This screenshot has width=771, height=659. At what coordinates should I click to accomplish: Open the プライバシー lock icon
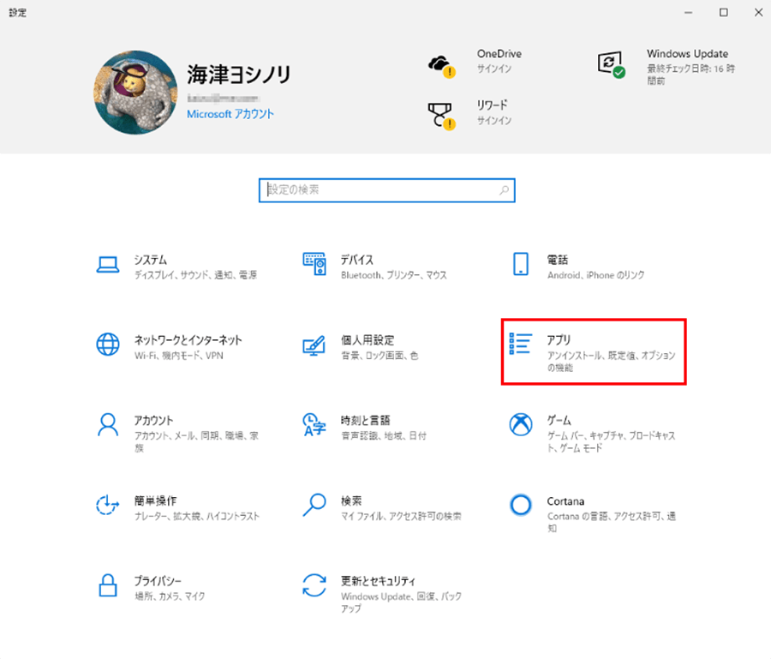click(108, 585)
